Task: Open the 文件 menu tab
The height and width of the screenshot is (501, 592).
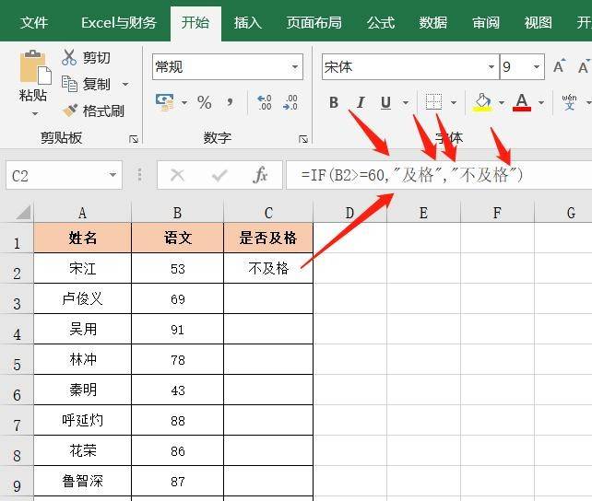Action: coord(34,23)
